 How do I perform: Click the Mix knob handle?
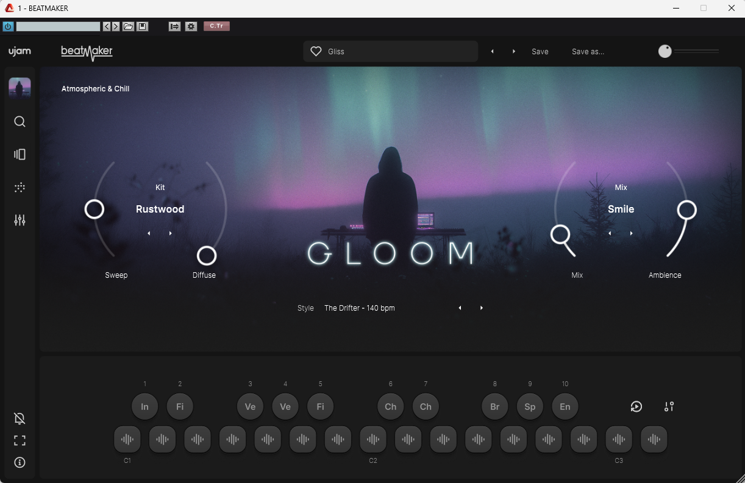click(x=560, y=234)
